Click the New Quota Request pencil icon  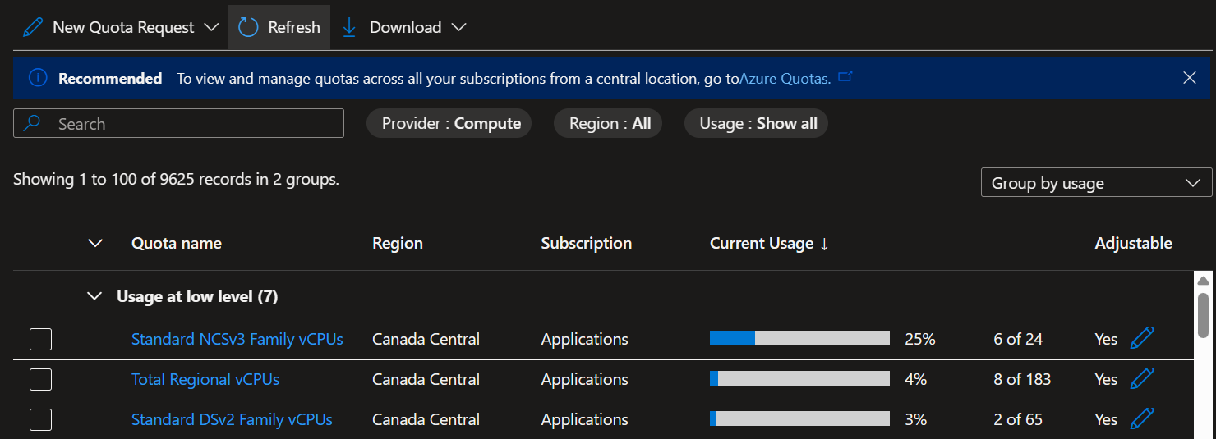33,27
